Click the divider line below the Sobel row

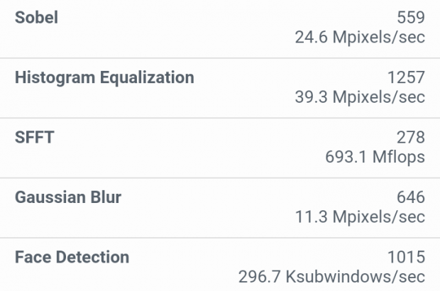pos(220,57)
